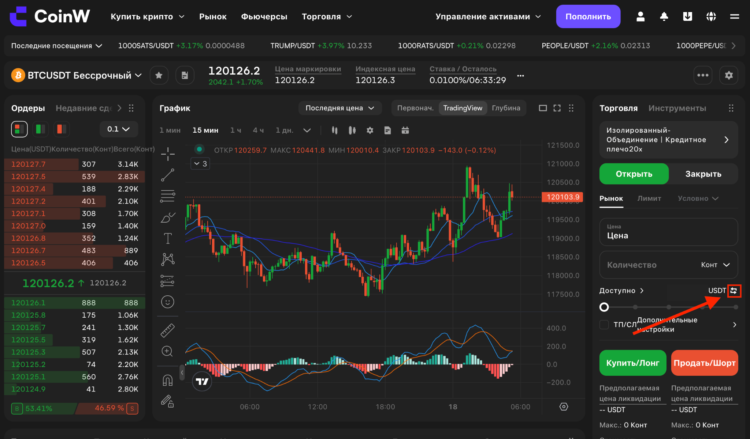Open the Последняя цена dropdown
Screen dimensions: 750x439
click(340, 108)
